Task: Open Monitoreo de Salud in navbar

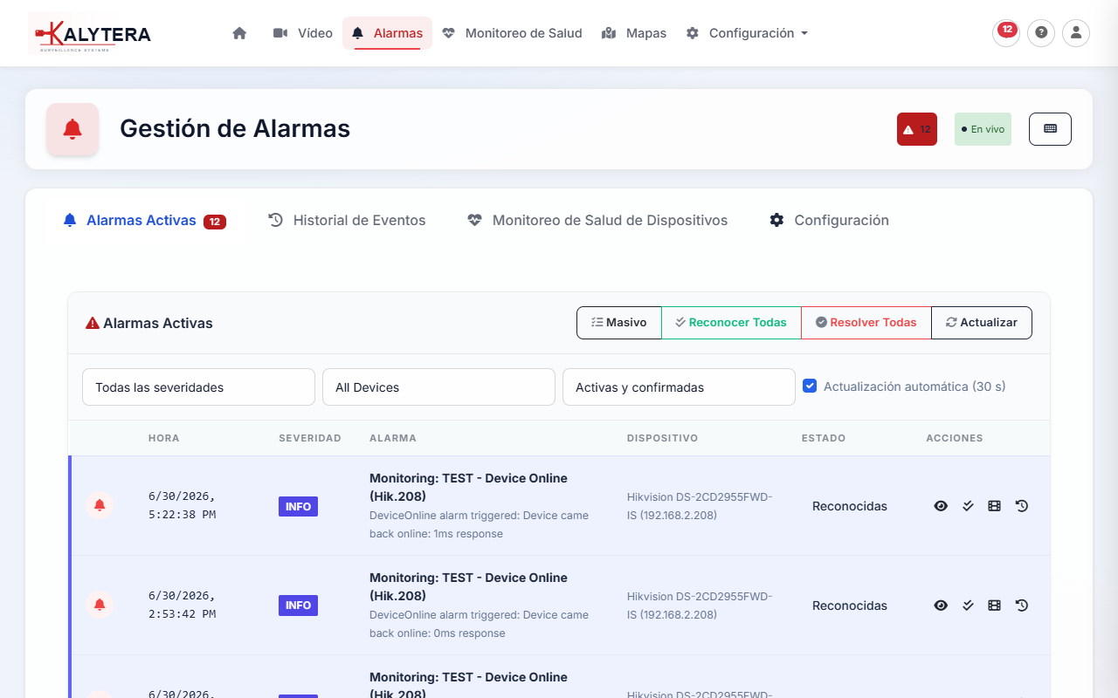Action: point(512,33)
